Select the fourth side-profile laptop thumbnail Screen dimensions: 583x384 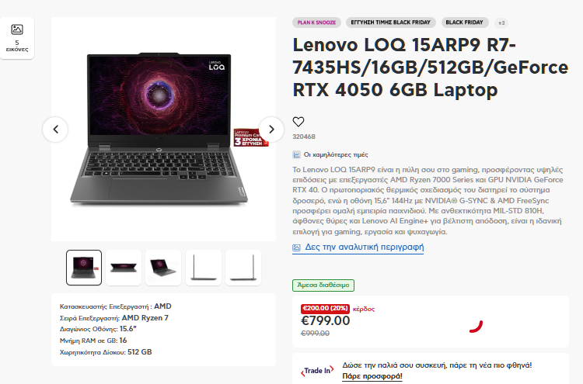tap(204, 268)
